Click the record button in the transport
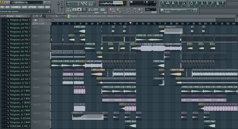 [x=84, y=10]
